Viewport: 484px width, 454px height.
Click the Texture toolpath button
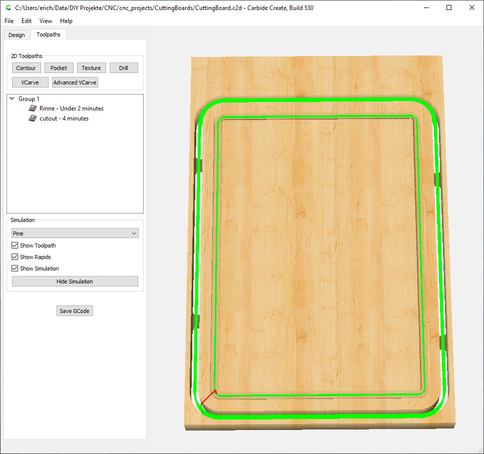[x=91, y=68]
